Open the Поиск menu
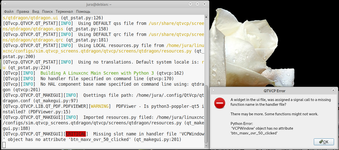The image size is (339, 150). pyautogui.click(x=47, y=12)
